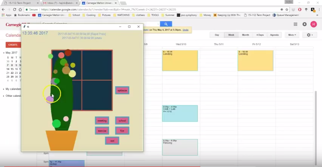The width and height of the screenshot is (322, 167).
Task: Click the red CREATE button
Action: (13, 45)
